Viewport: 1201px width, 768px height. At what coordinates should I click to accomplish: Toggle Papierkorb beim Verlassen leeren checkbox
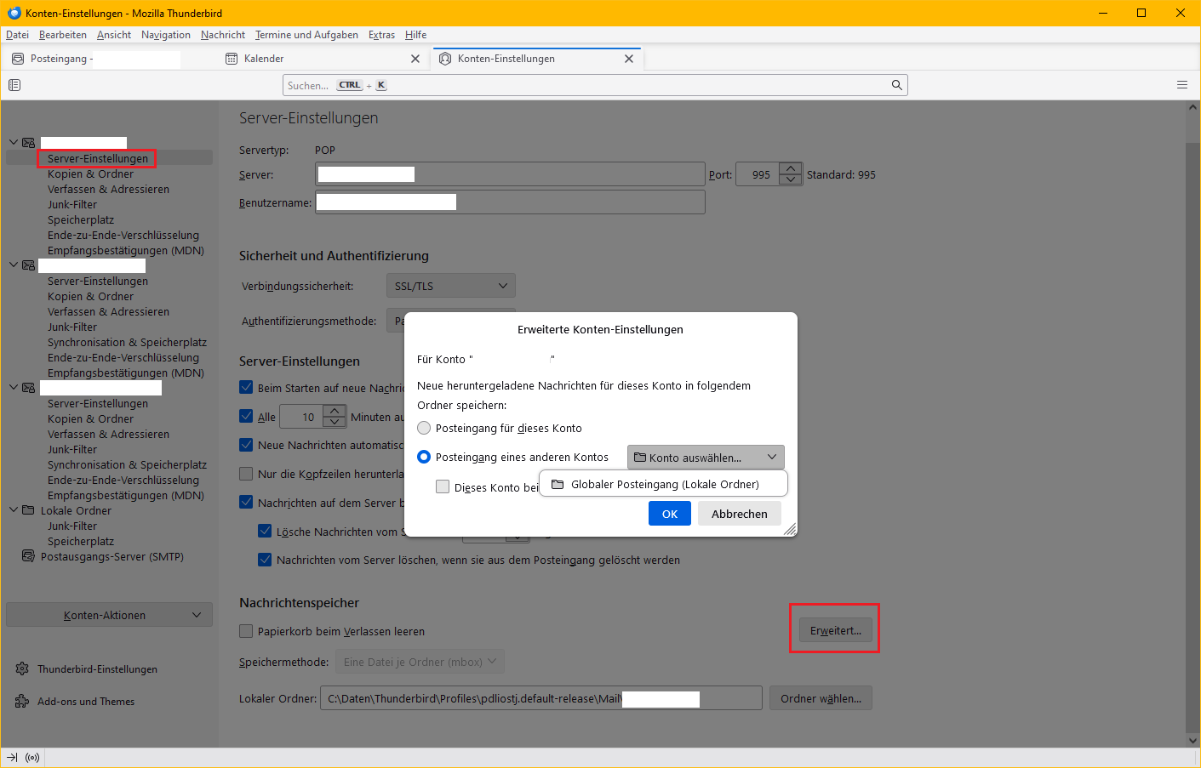coord(246,631)
